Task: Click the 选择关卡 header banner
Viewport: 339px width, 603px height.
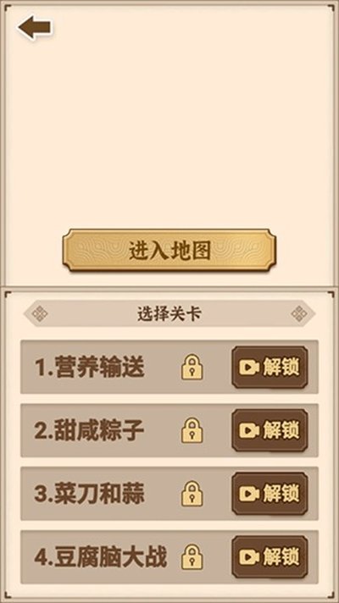Action: click(x=169, y=314)
